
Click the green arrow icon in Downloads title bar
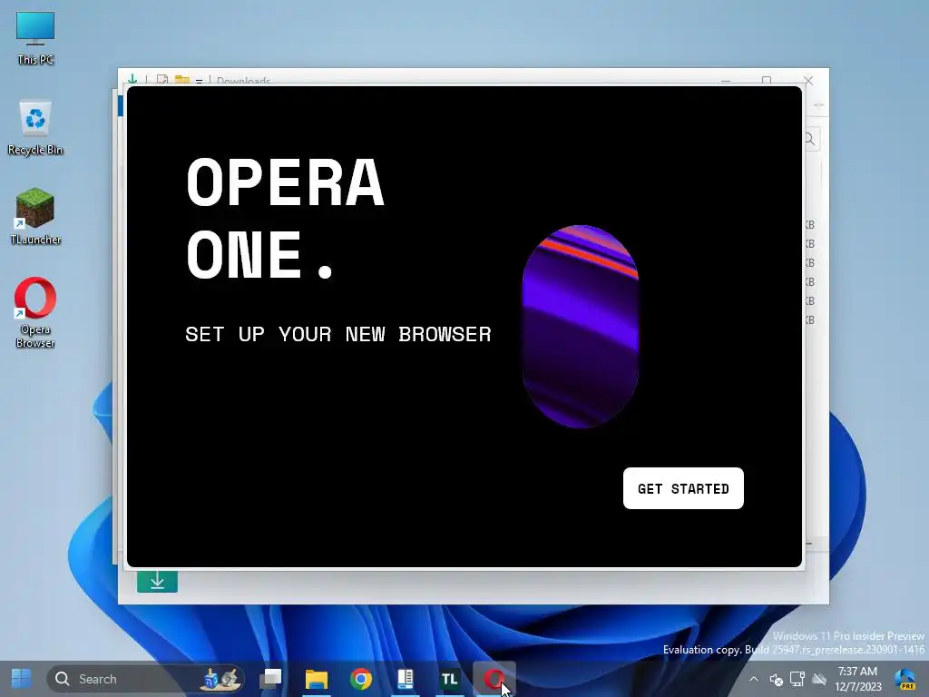[132, 80]
